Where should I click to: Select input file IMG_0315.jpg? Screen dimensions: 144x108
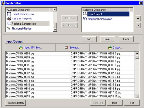[x=38, y=85]
